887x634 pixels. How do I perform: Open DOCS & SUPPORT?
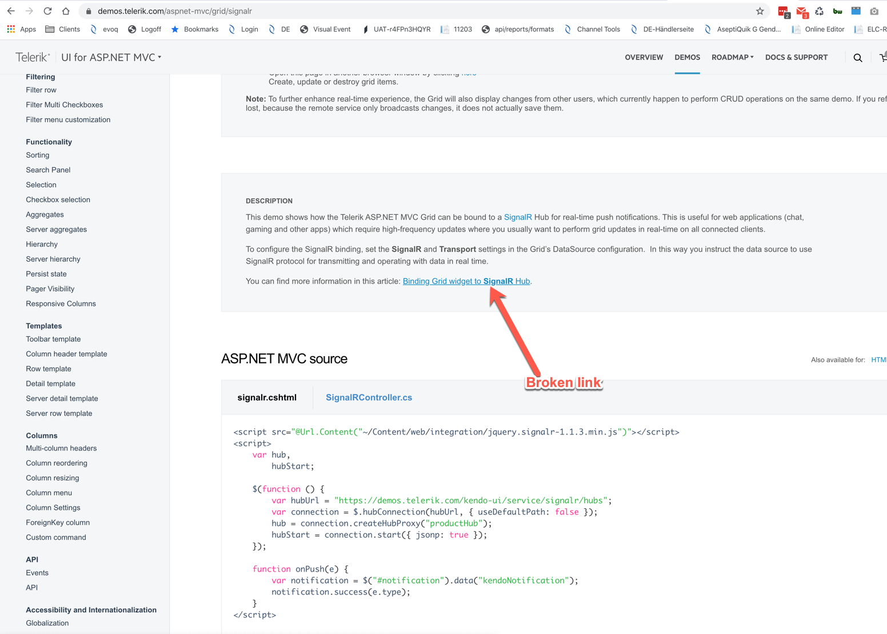pyautogui.click(x=796, y=57)
